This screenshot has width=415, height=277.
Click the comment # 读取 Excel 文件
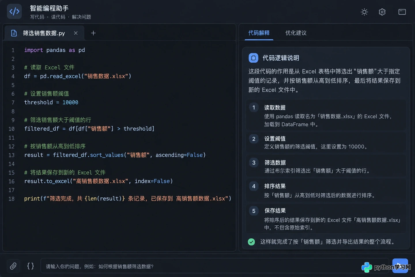pyautogui.click(x=49, y=67)
